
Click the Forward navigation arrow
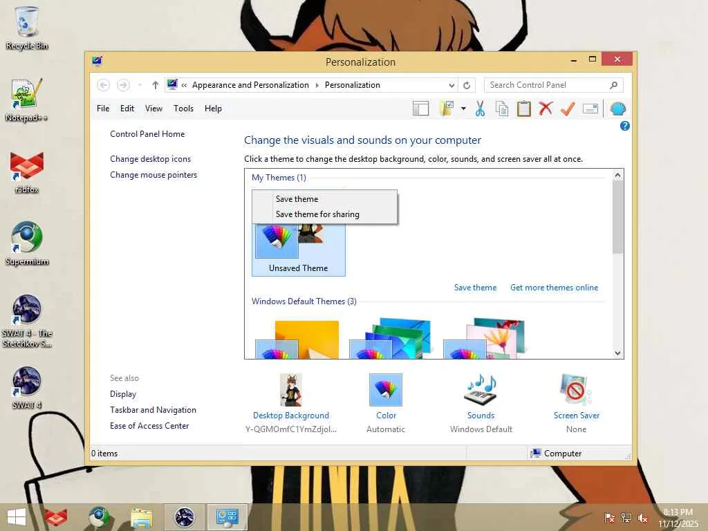[x=123, y=85]
